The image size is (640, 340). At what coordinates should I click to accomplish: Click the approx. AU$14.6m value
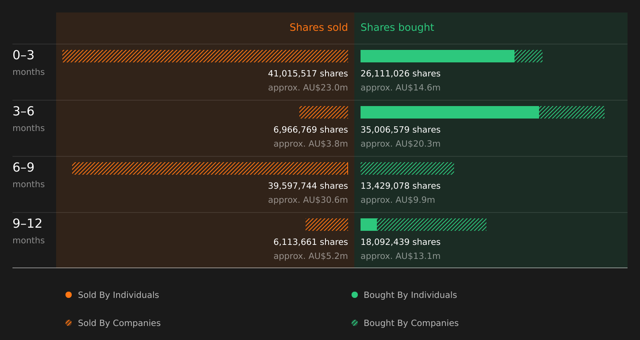(400, 88)
